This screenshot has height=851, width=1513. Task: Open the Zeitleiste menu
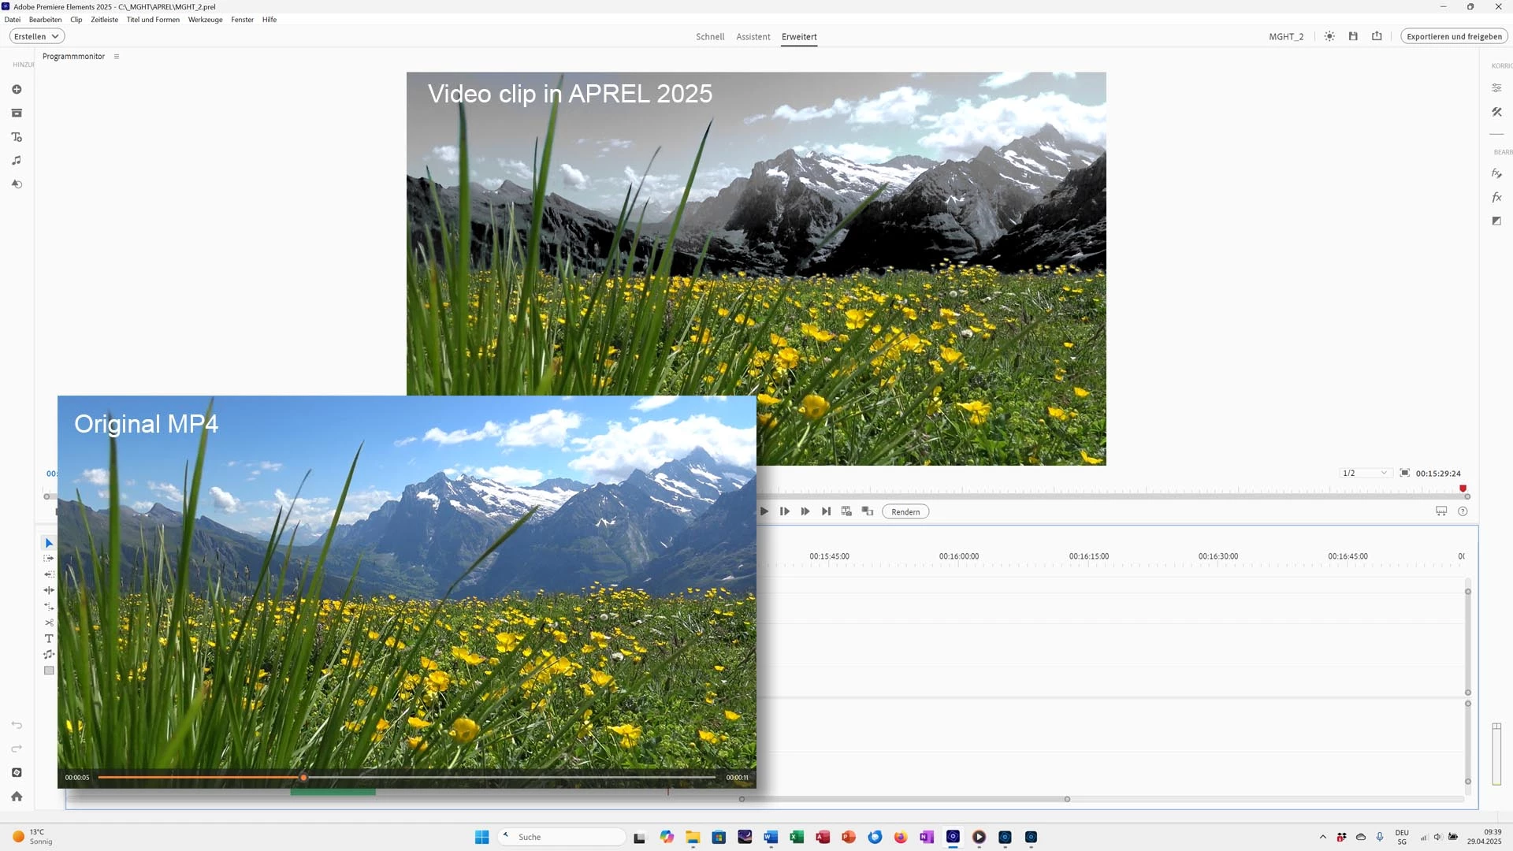click(104, 20)
